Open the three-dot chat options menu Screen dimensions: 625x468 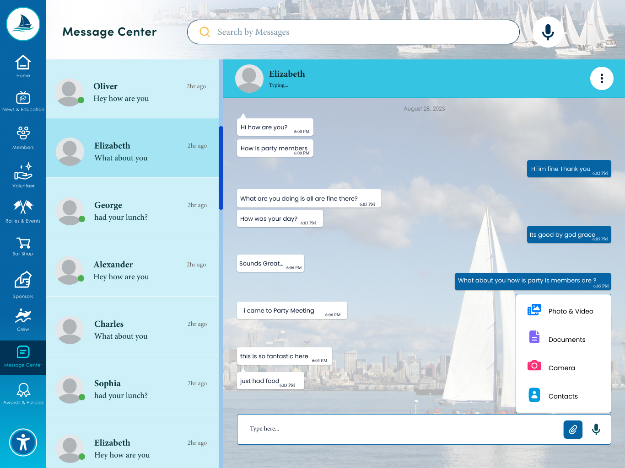[x=602, y=79]
